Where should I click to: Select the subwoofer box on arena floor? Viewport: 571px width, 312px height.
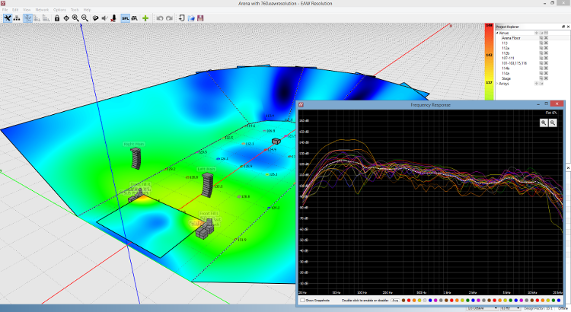pos(276,141)
